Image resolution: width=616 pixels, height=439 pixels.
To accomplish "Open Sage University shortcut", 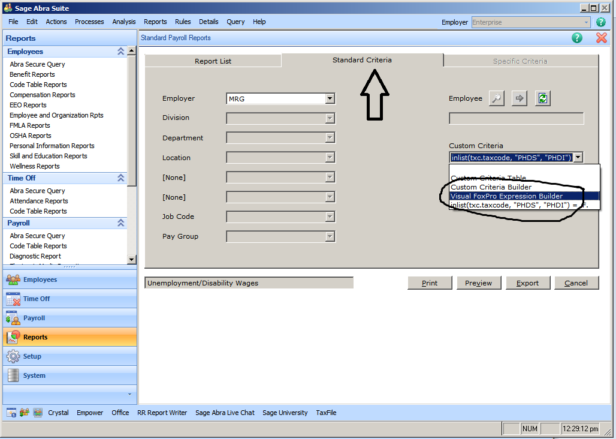I will 285,413.
